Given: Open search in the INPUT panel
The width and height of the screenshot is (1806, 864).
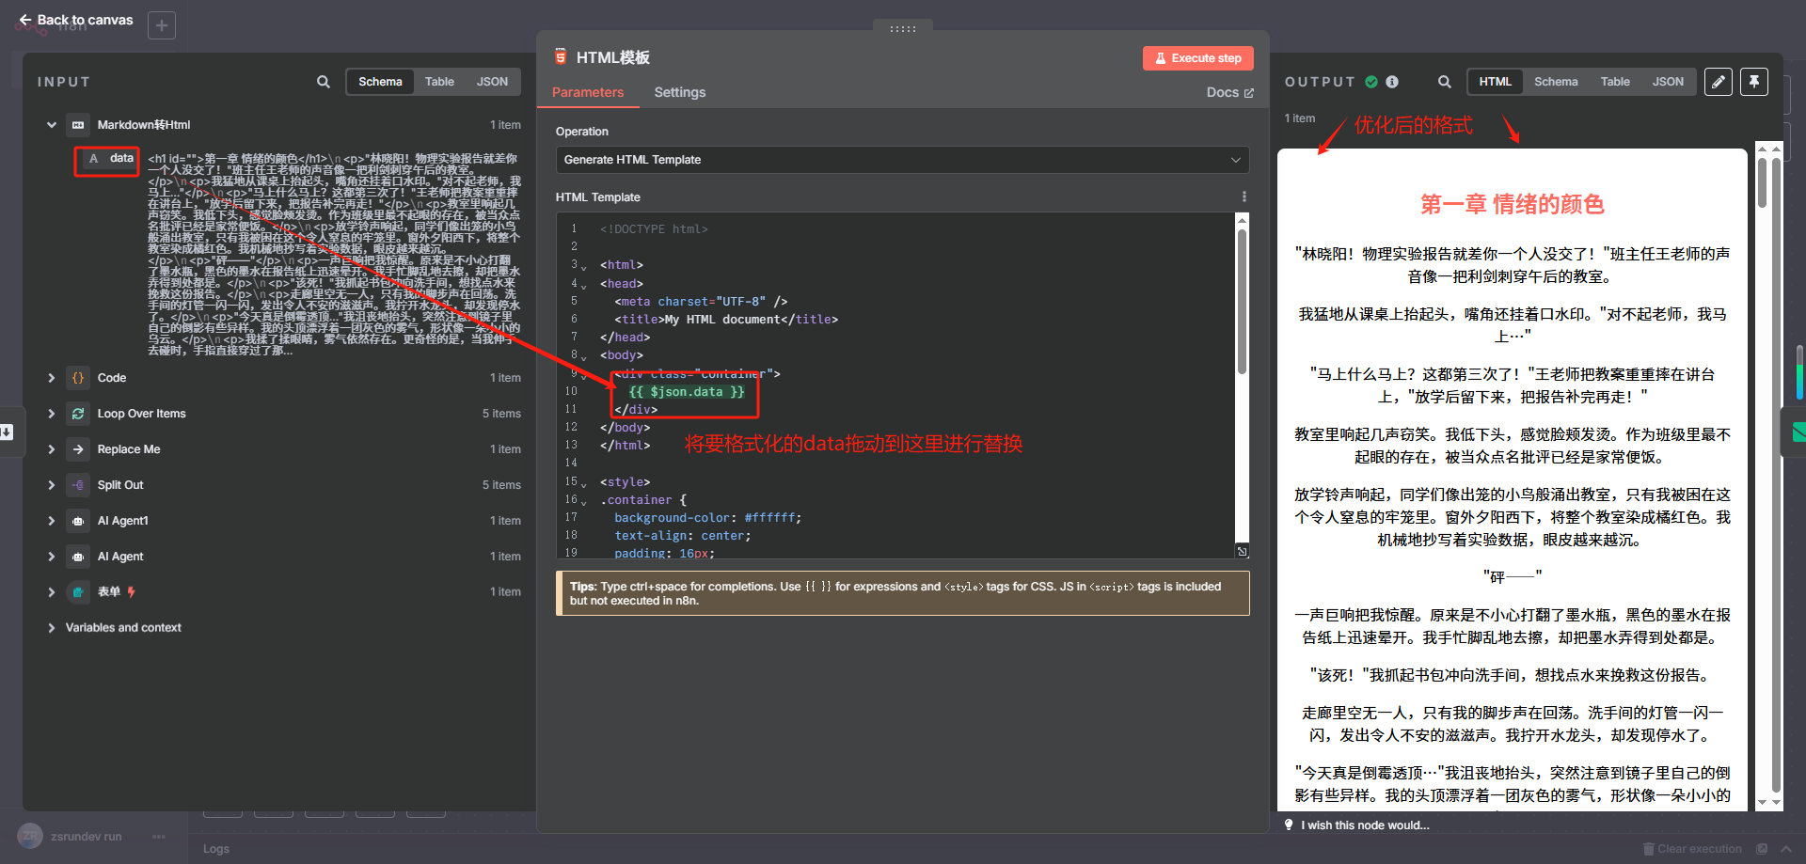Looking at the screenshot, I should (x=323, y=82).
